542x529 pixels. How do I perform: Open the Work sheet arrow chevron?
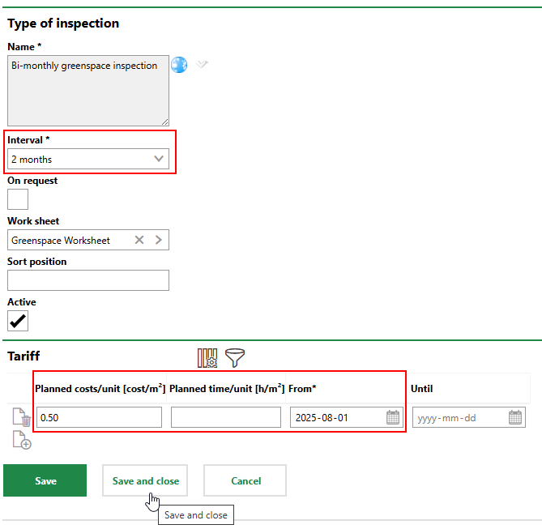pyautogui.click(x=159, y=240)
